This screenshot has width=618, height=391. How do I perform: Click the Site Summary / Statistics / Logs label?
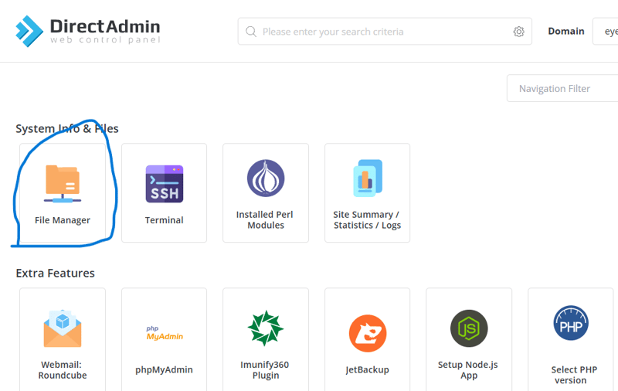tap(367, 220)
